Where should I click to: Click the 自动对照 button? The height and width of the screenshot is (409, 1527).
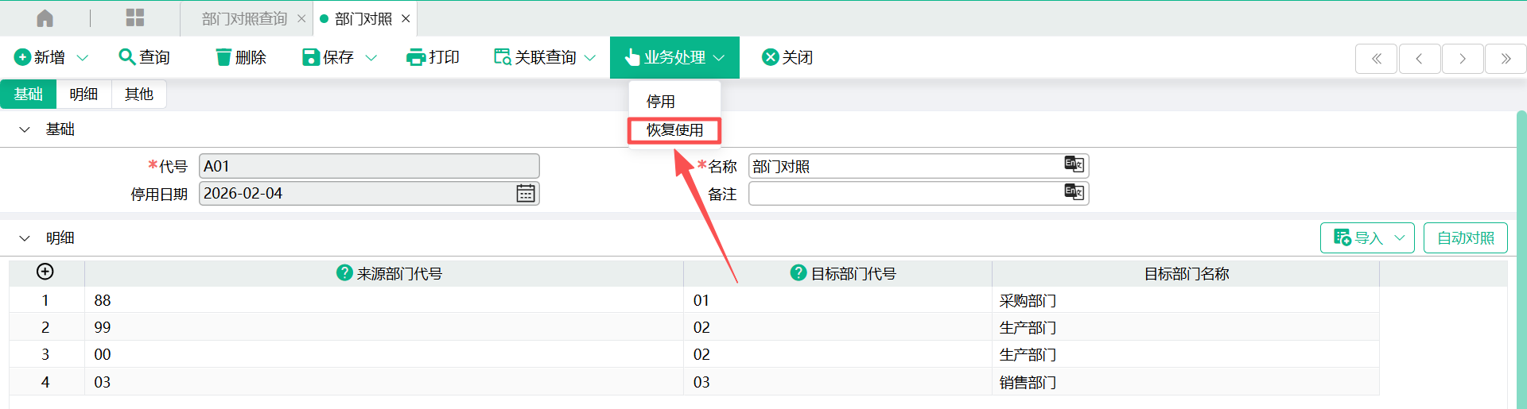[x=1465, y=238]
